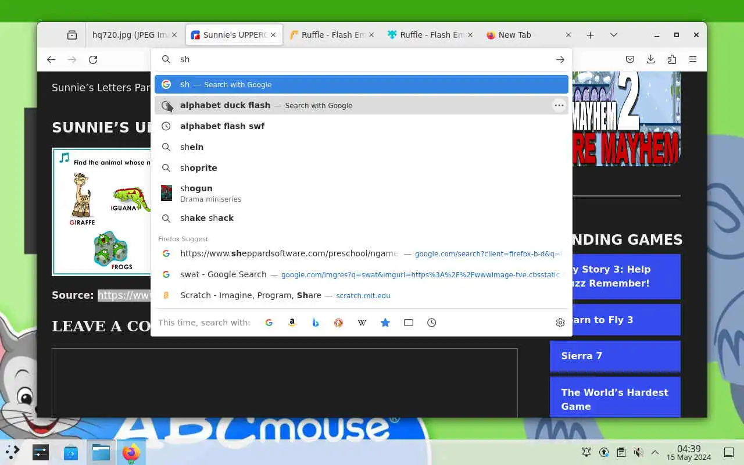Screen dimensions: 744x465
Task: Pick the 'shake shack' search suggestion
Action: (362, 218)
